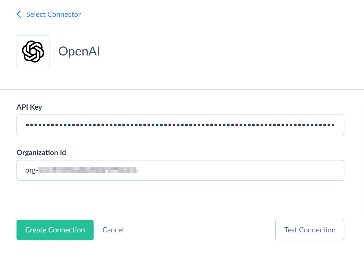This screenshot has height=260, width=364.
Task: Focus the masked API Key text box
Action: tap(180, 125)
